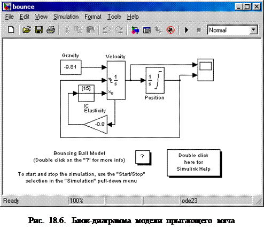The width and height of the screenshot is (264, 230).
Task: Click the Elasticity label text
Action: (95, 111)
